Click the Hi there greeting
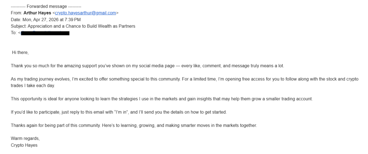The image size is (368, 154). point(20,53)
